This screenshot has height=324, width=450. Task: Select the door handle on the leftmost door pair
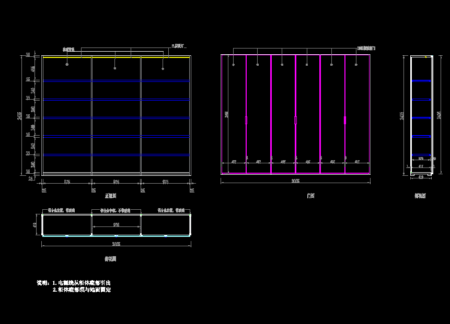click(246, 120)
